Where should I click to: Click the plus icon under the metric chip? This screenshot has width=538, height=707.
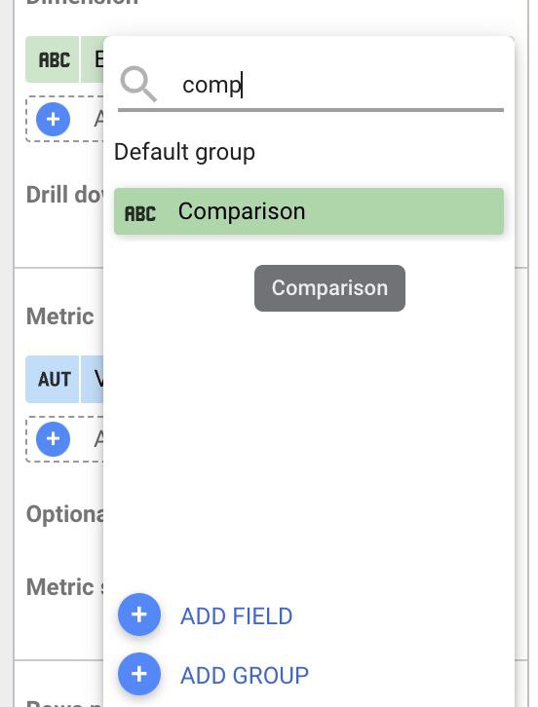[53, 439]
